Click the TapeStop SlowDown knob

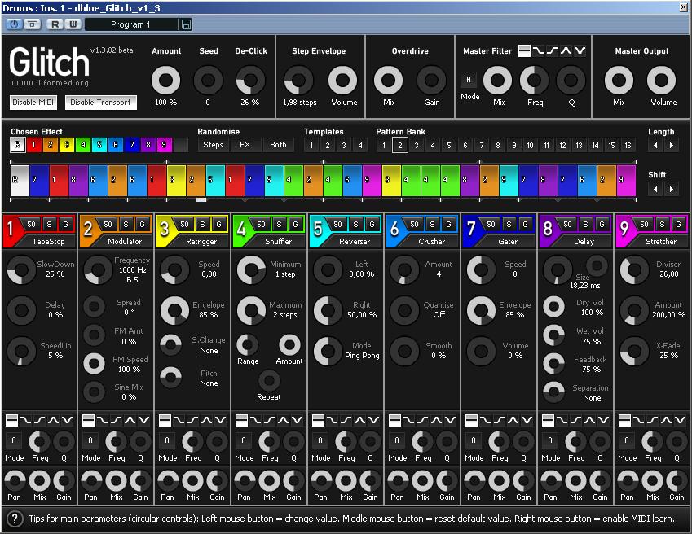[21, 269]
